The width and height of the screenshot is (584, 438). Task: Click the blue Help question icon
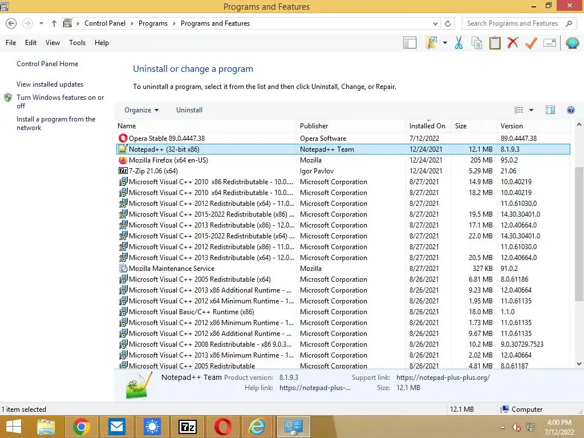click(x=570, y=110)
